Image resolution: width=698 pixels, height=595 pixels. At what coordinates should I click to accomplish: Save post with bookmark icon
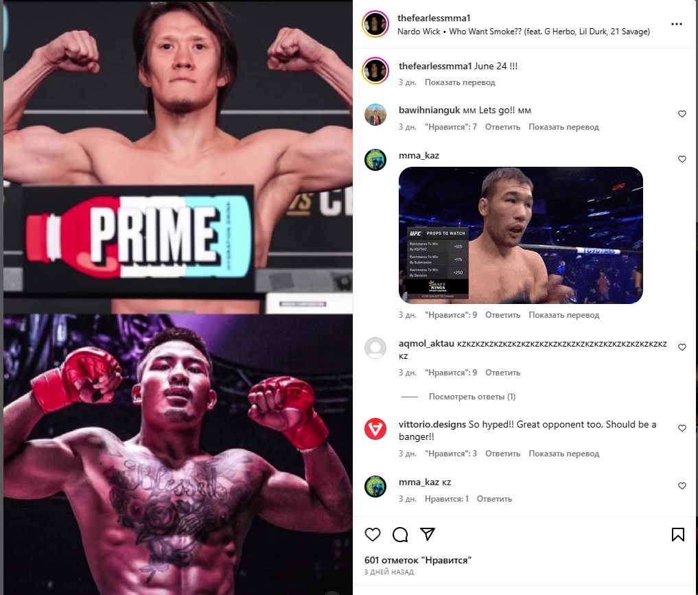[677, 534]
